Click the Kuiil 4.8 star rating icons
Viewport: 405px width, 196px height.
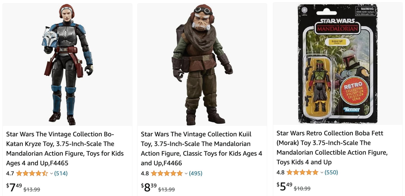167,173
